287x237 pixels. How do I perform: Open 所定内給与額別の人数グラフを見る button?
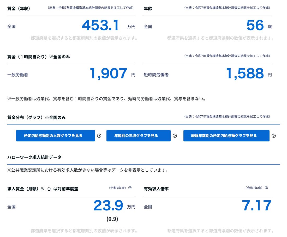coord(56,136)
